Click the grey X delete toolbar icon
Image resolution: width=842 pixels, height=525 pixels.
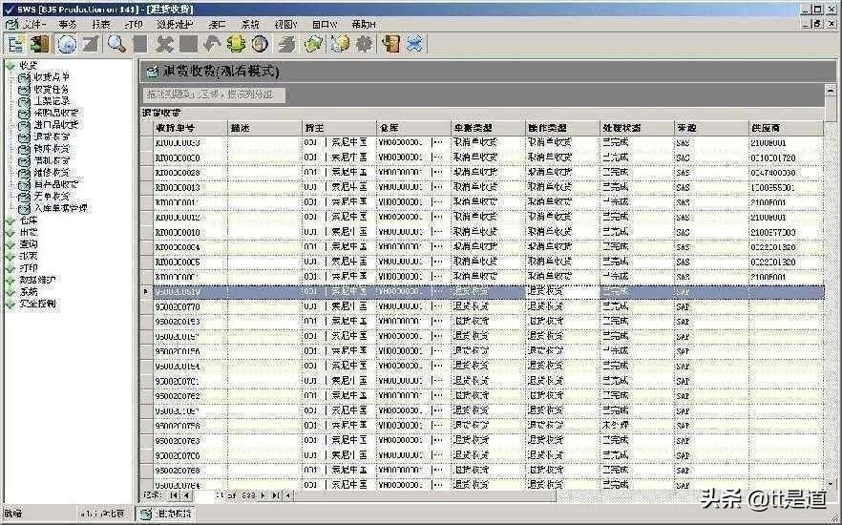click(x=164, y=44)
